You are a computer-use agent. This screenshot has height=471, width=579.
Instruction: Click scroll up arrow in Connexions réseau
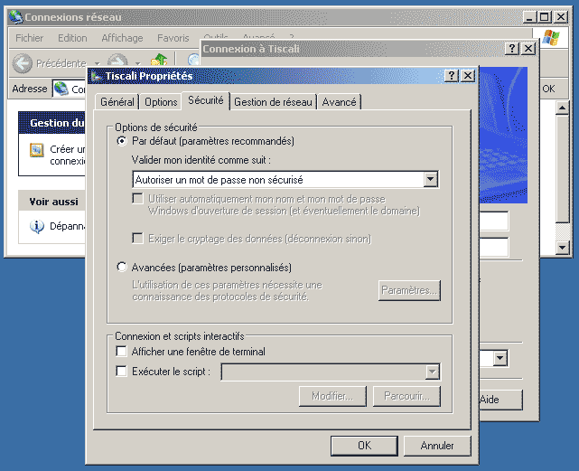562,108
